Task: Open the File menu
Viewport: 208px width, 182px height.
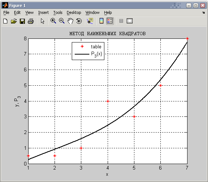Action: (x=6, y=12)
